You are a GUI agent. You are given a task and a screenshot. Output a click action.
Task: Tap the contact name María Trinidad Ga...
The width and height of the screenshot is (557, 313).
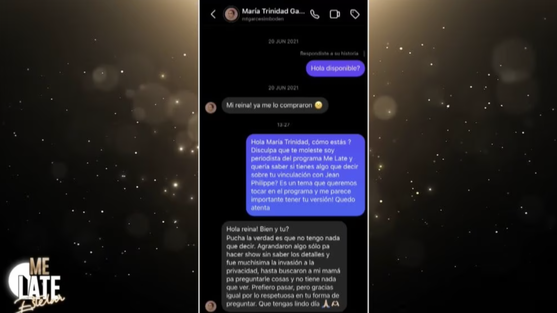pos(273,11)
